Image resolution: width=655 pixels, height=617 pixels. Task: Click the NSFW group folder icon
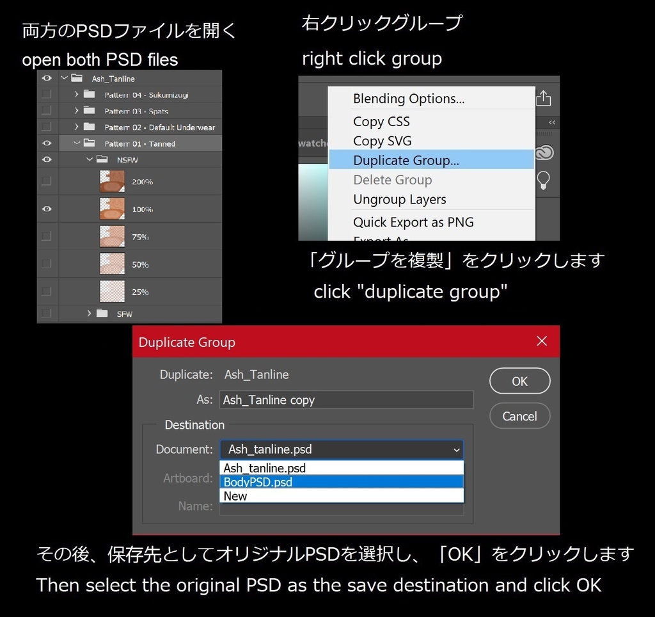(x=102, y=157)
